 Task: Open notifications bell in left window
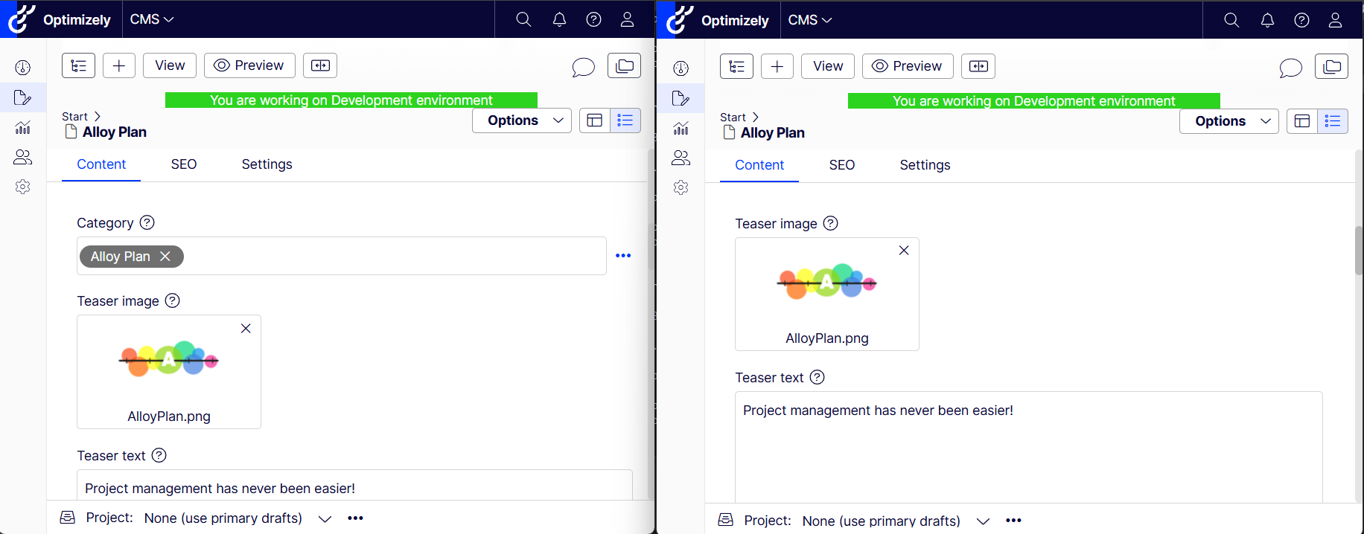(x=559, y=19)
